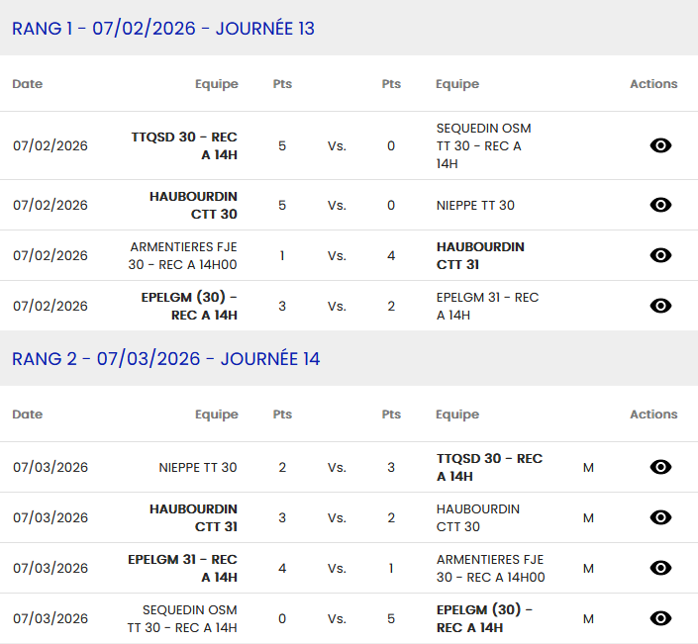
Task: View Armentieres FJE 30 vs Haubourdin CTT 31 match
Action: coord(660,255)
